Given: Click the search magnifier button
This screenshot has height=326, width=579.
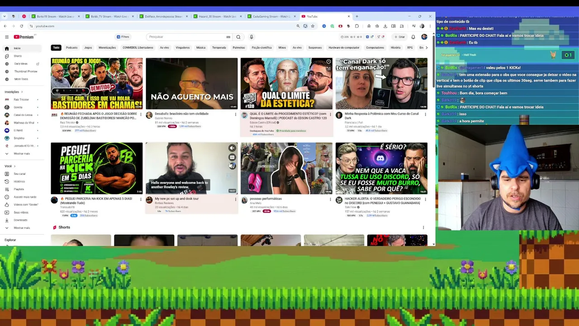Looking at the screenshot, I should [238, 37].
